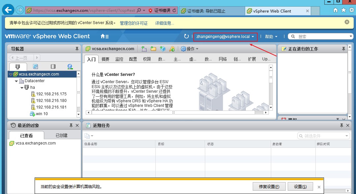Click create folder toolbar icon
The height and width of the screenshot is (194, 356).
[x=153, y=49]
